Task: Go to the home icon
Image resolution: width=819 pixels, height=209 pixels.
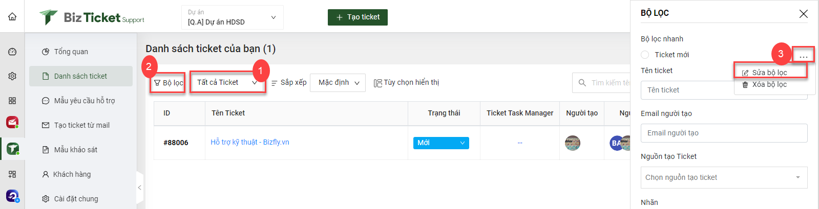Action: (12, 16)
